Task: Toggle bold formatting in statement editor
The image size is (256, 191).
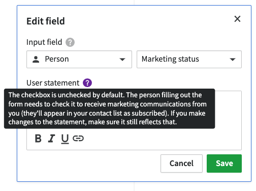Action: tap(38, 139)
